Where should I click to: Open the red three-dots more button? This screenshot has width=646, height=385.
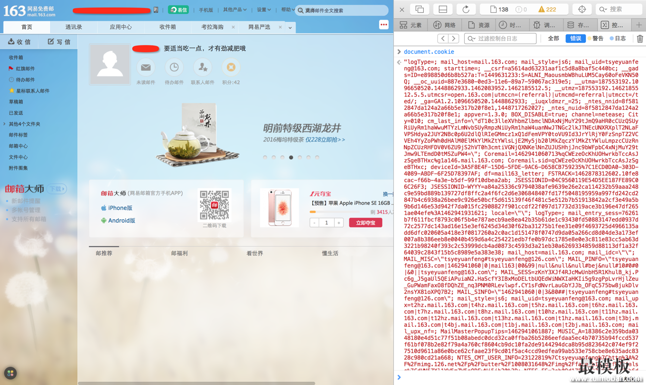point(384,25)
